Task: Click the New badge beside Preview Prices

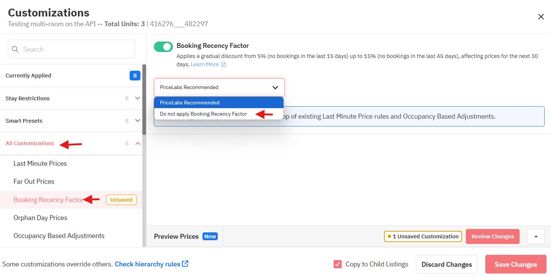Action: click(x=210, y=236)
